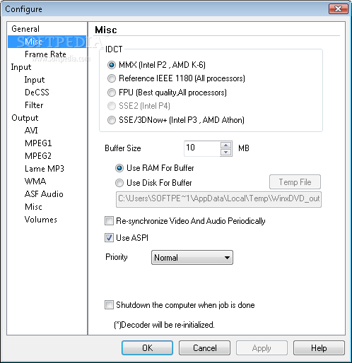Viewport: 352px width, 363px height.
Task: Open AVI output settings
Action: pyautogui.click(x=31, y=131)
